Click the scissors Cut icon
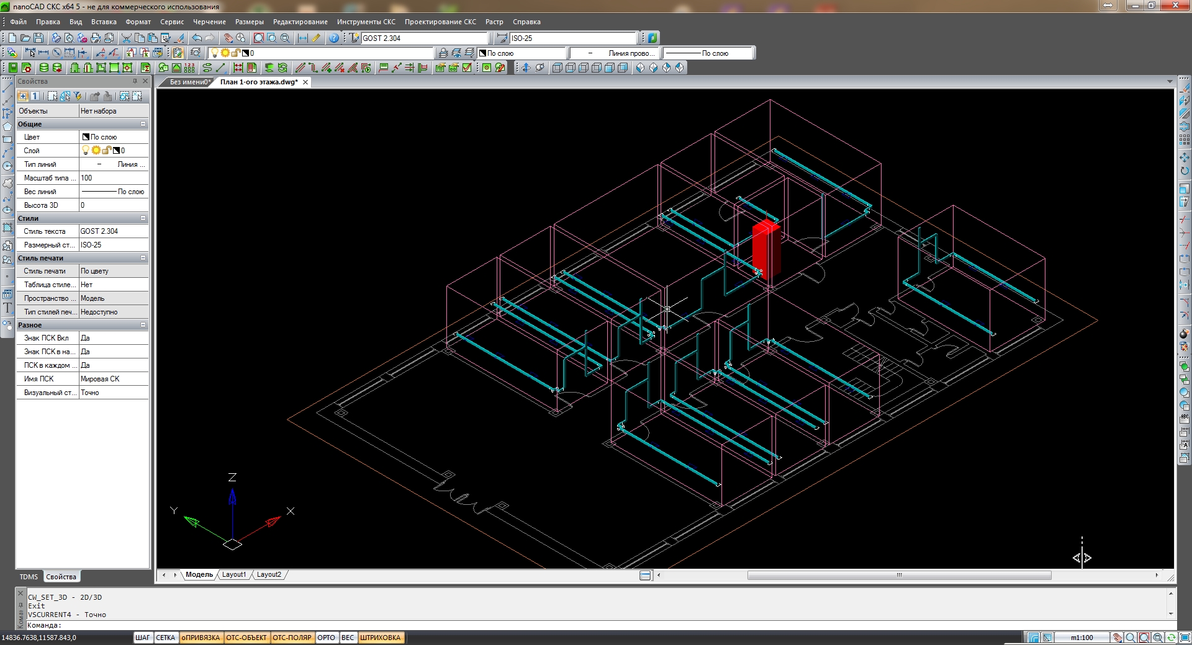 [x=126, y=38]
